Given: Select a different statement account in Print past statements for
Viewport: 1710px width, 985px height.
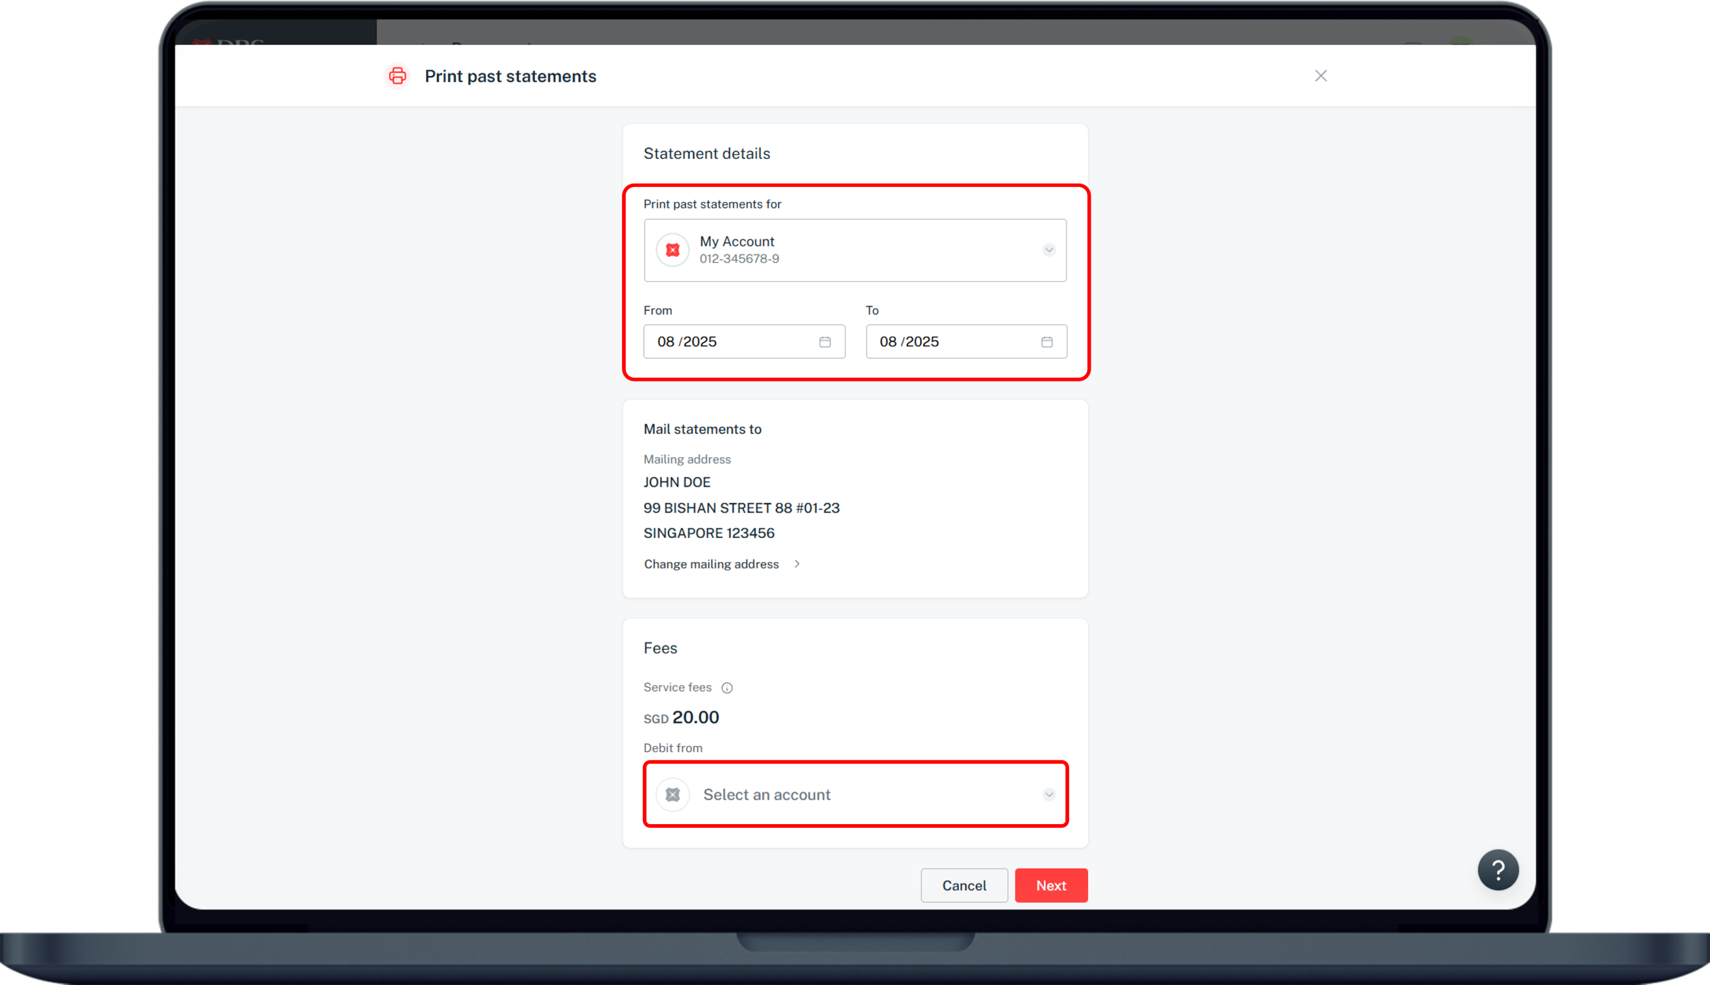Looking at the screenshot, I should 856,250.
